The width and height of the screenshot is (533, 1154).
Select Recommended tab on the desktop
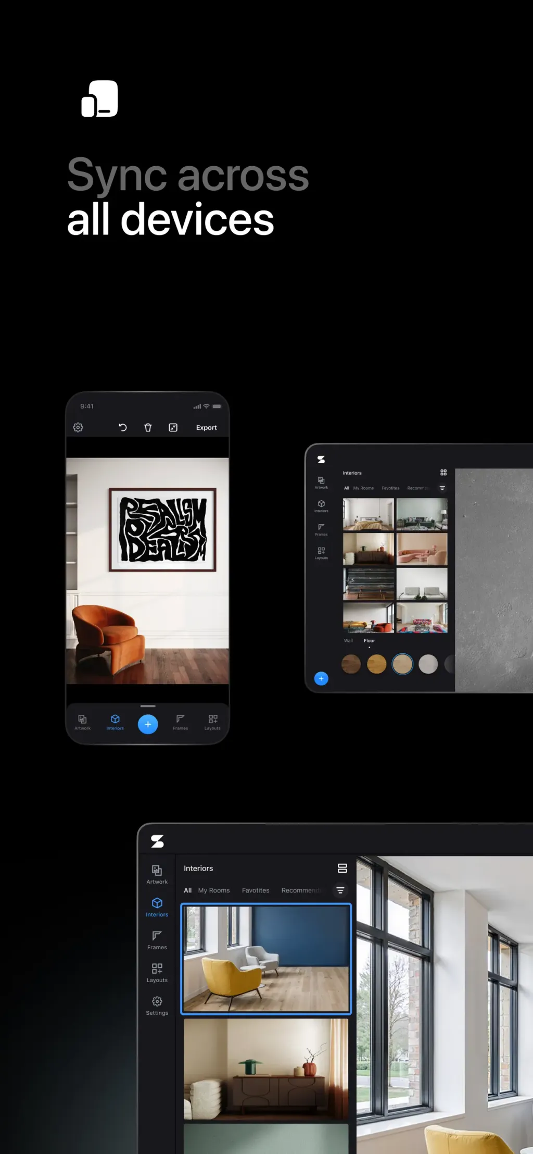pyautogui.click(x=301, y=890)
